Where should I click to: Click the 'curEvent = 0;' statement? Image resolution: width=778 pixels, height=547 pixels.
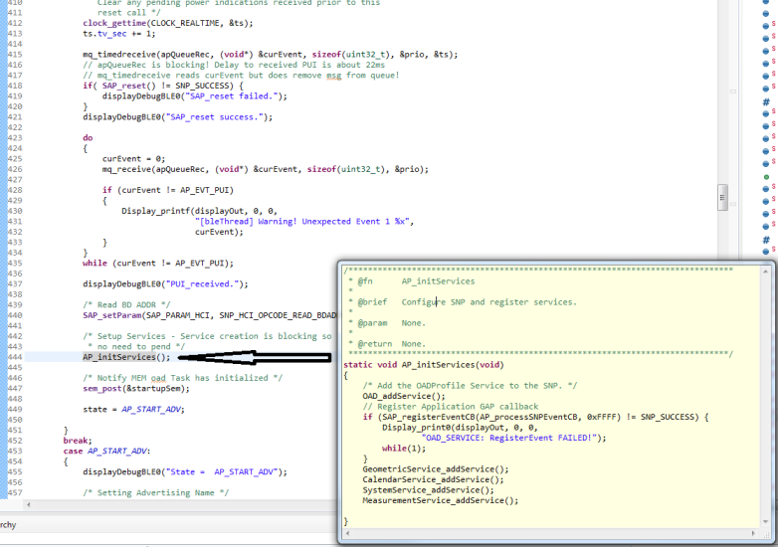[133, 159]
